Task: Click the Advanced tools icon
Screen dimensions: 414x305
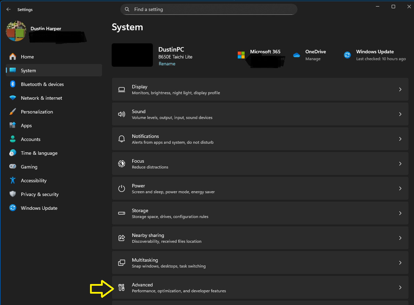Action: click(122, 287)
